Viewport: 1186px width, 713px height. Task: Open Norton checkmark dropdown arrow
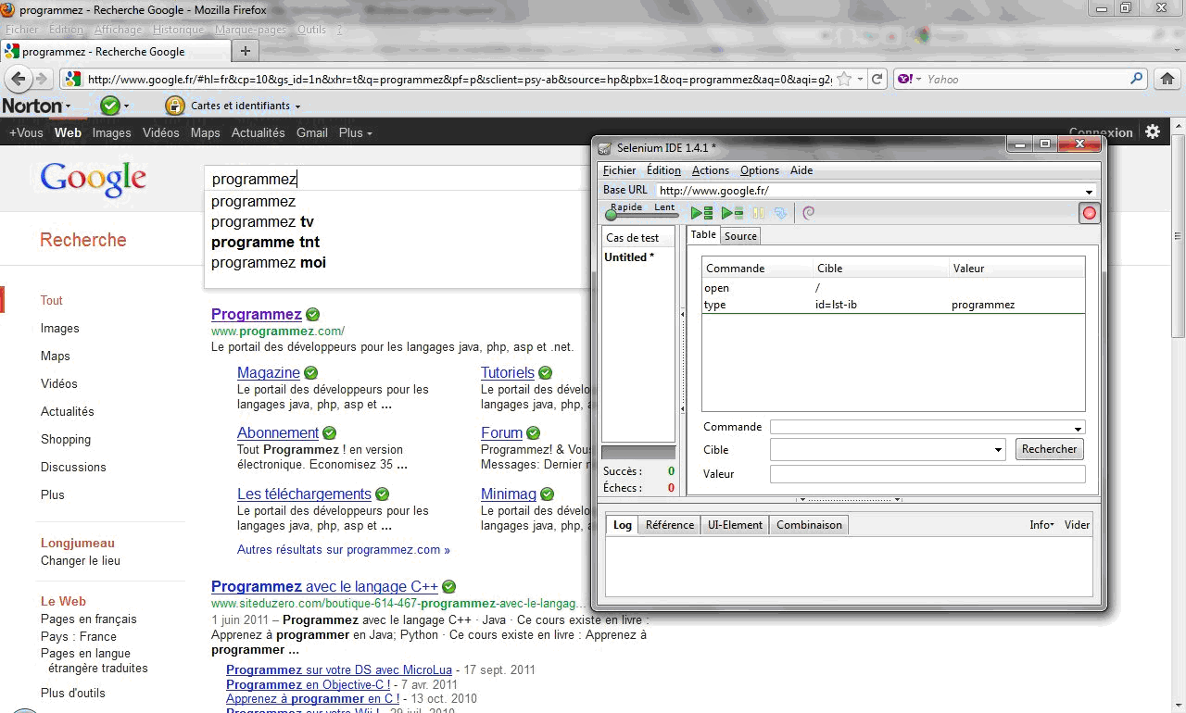coord(126,106)
